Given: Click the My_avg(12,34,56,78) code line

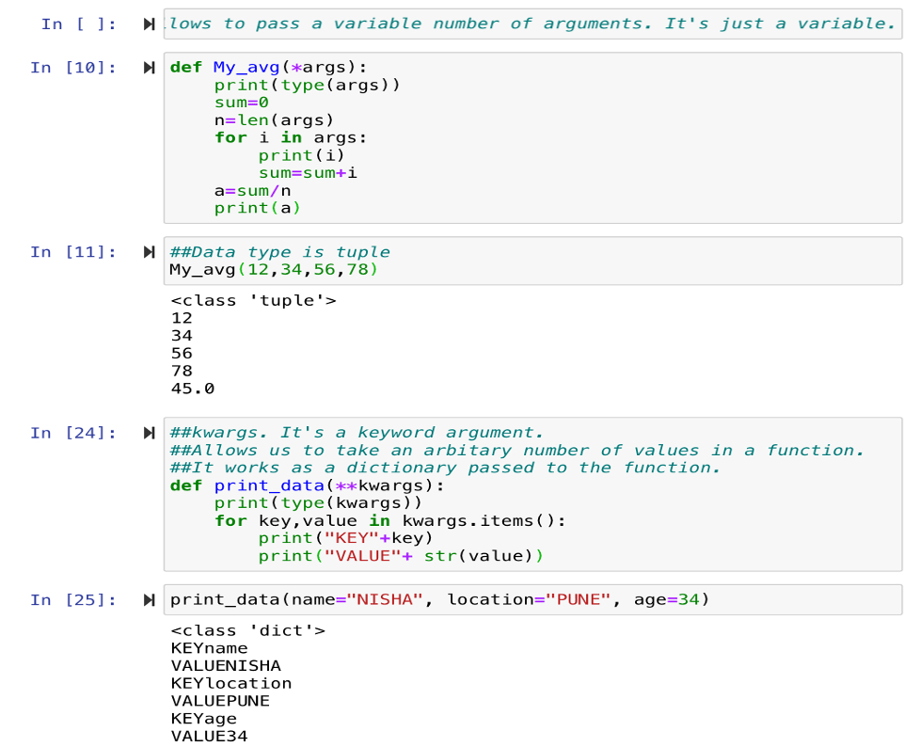Looking at the screenshot, I should pos(274,270).
